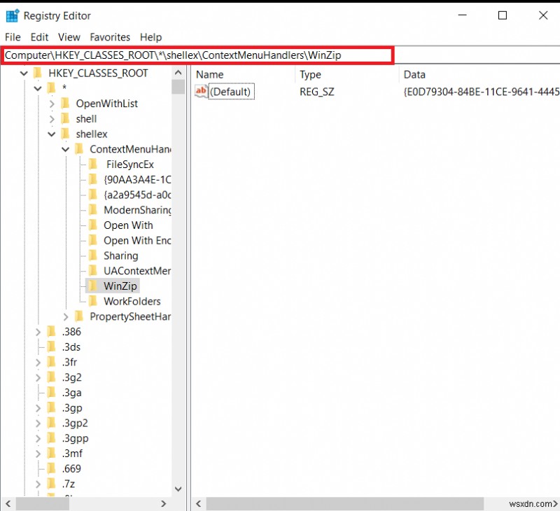Click the .3ds folder icon
Viewport: 560px width, 511px height.
51,346
